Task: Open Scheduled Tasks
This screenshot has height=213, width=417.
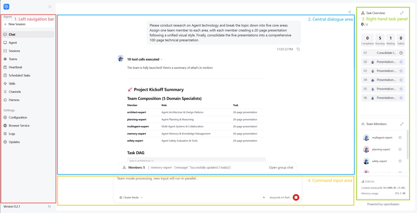Action: (28, 76)
